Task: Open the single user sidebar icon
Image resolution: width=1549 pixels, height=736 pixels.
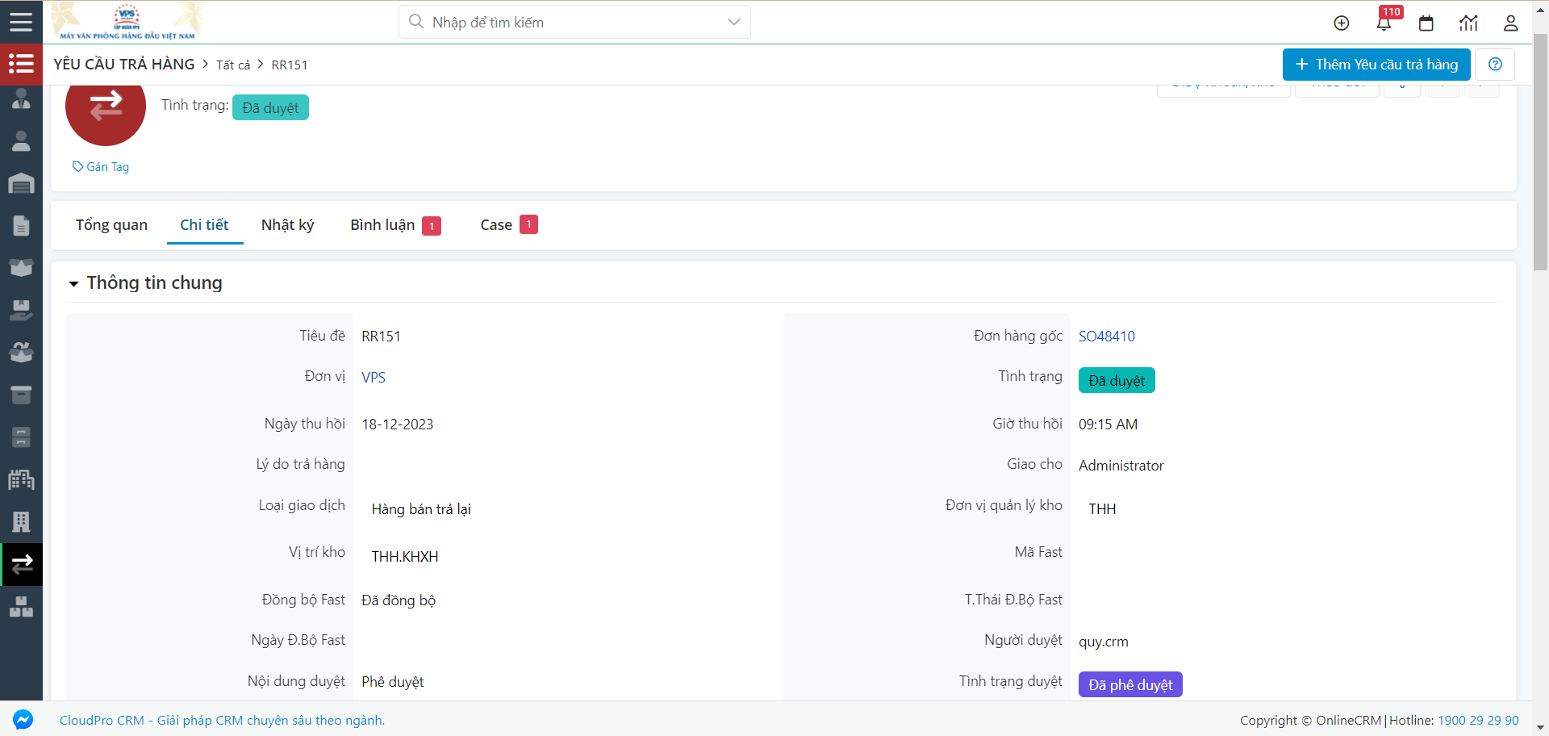Action: click(21, 141)
